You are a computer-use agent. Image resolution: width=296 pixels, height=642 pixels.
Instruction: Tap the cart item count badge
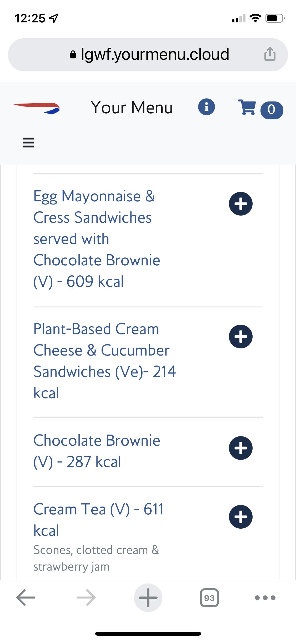coord(272,110)
